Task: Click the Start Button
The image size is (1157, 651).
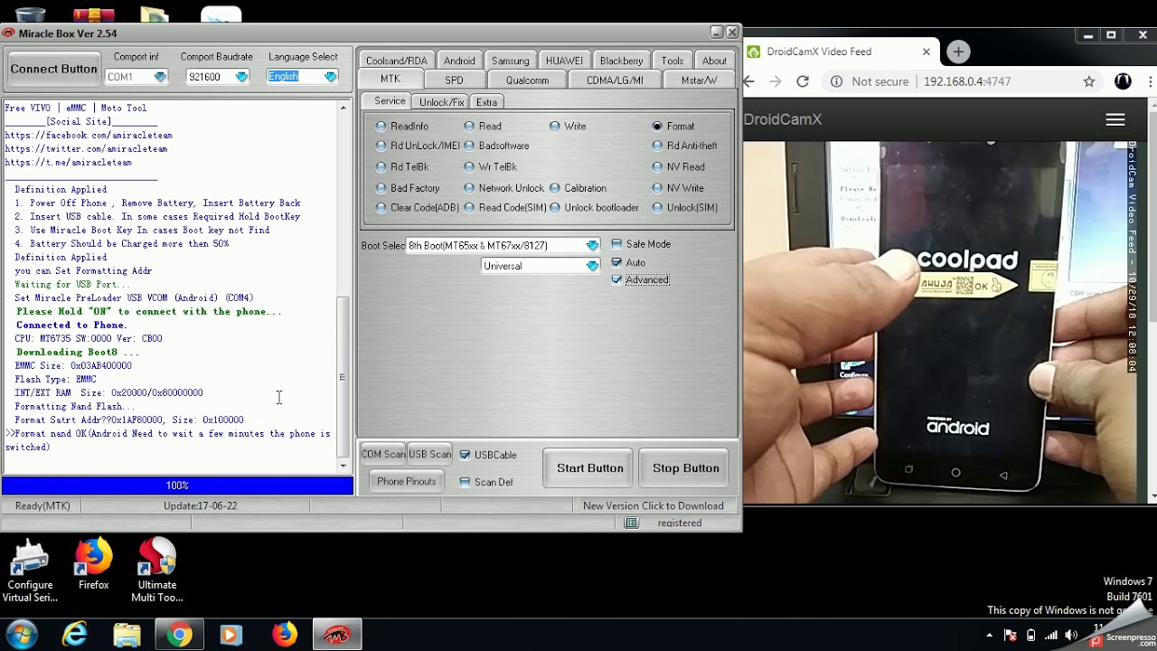Action: tap(589, 467)
